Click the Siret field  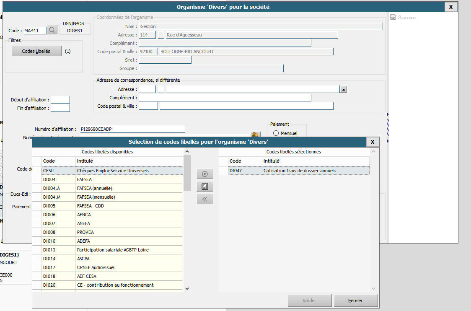pos(165,60)
